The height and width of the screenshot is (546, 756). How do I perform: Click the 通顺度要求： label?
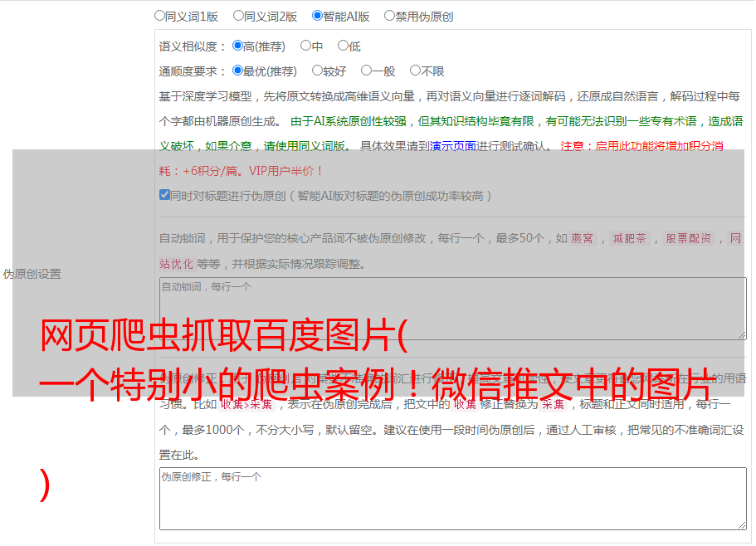pyautogui.click(x=193, y=72)
